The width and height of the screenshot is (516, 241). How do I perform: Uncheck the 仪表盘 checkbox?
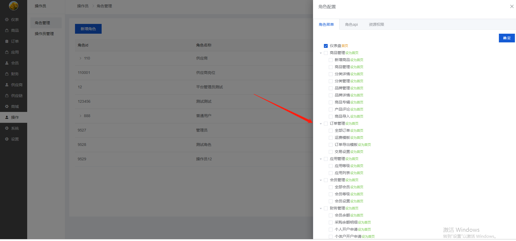point(326,46)
